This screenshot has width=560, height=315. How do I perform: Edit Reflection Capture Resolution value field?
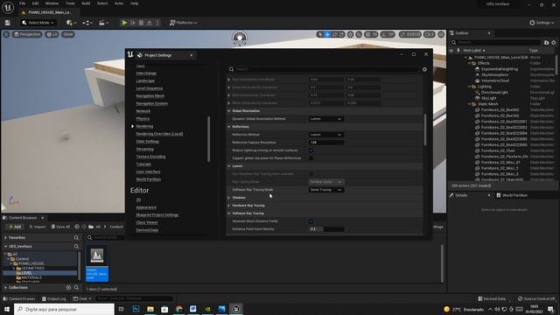[326, 143]
